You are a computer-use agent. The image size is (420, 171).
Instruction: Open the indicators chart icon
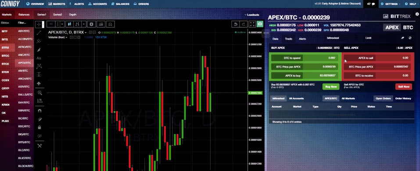click(x=101, y=24)
